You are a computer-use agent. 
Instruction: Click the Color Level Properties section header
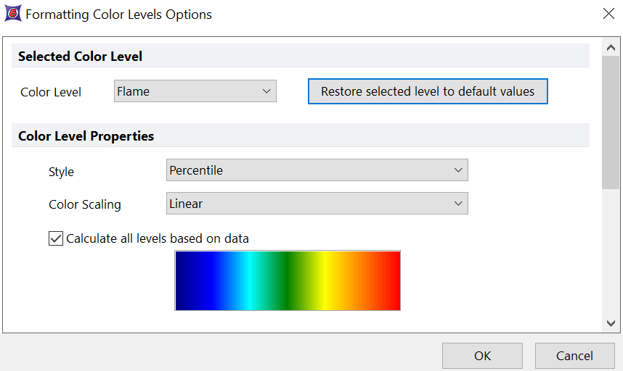[x=86, y=136]
